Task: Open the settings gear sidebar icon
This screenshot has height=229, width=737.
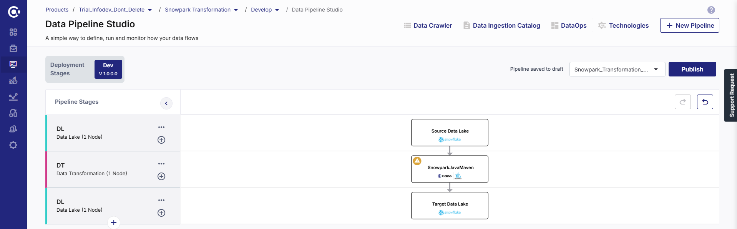Action: [x=13, y=145]
